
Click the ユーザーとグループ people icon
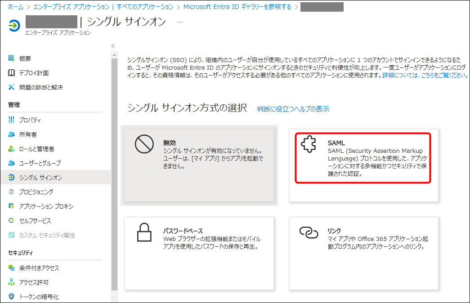(11, 163)
